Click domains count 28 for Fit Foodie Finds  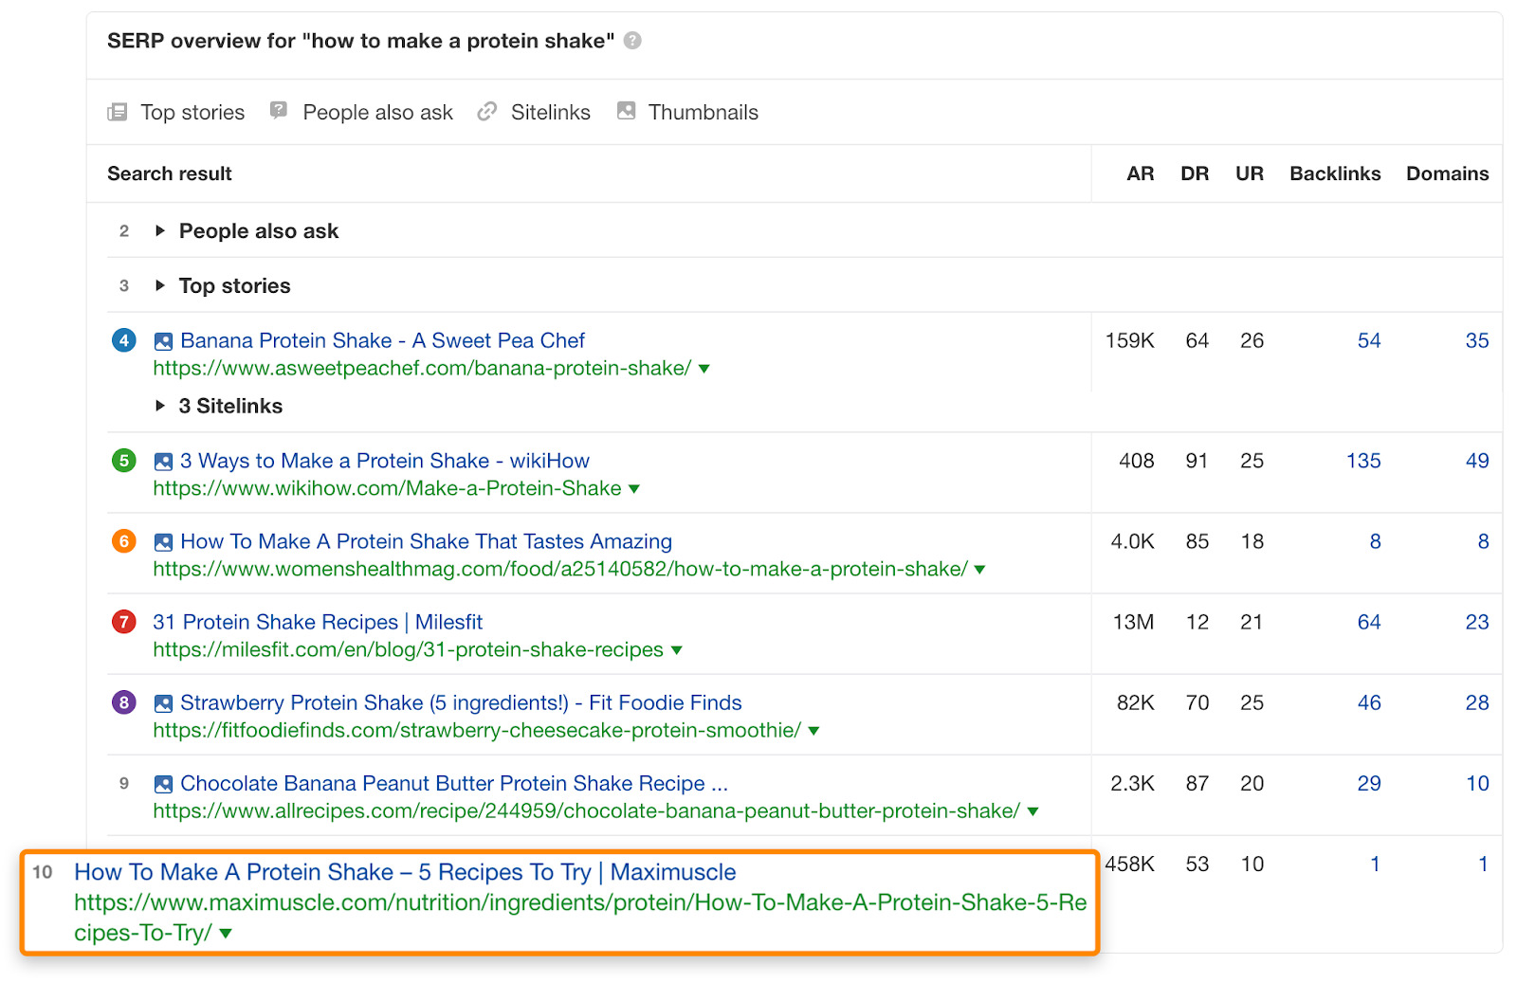pos(1477,702)
